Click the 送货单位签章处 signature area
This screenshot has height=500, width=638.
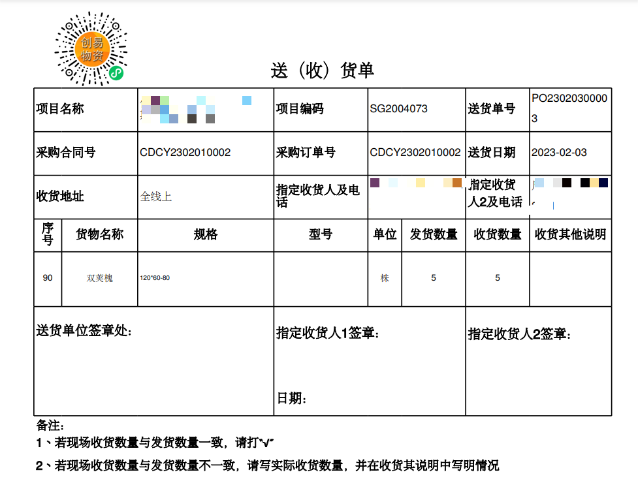(x=153, y=366)
